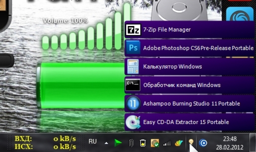Open the network signal bars icon
The image size is (256, 152).
tap(167, 143)
